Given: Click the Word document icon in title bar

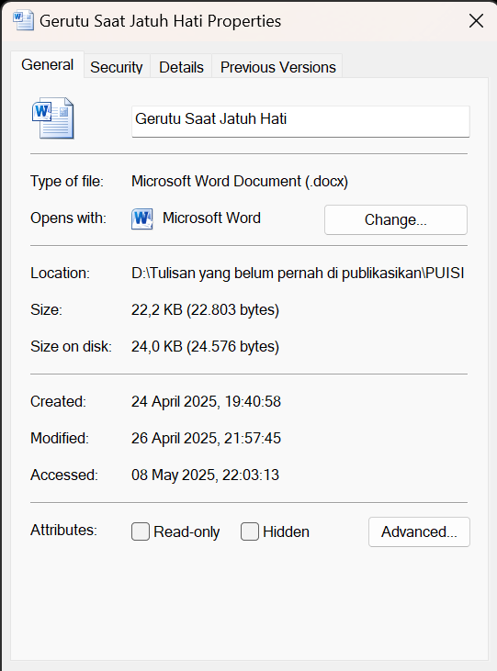Looking at the screenshot, I should (23, 20).
